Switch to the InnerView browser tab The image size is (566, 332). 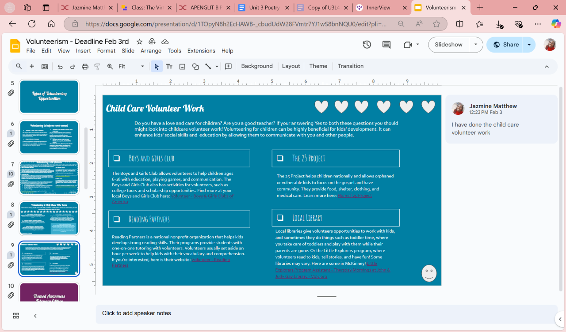(382, 8)
